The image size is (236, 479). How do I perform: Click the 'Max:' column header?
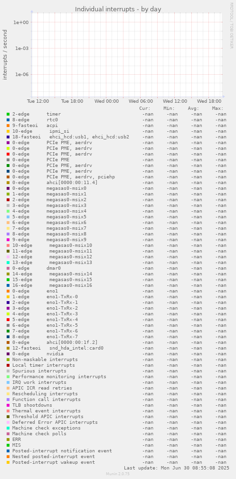217,108
